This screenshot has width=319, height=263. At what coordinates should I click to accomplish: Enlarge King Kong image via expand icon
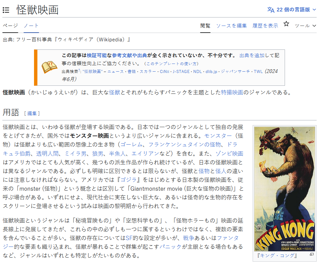point(312,255)
